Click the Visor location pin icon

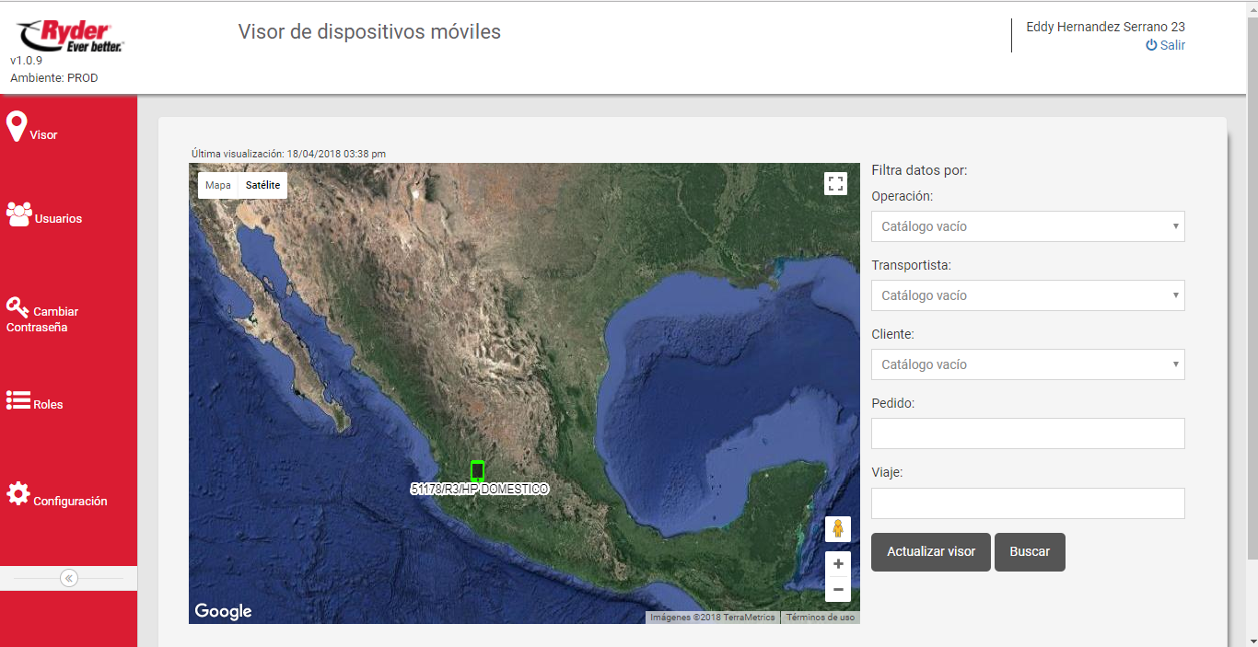click(17, 126)
